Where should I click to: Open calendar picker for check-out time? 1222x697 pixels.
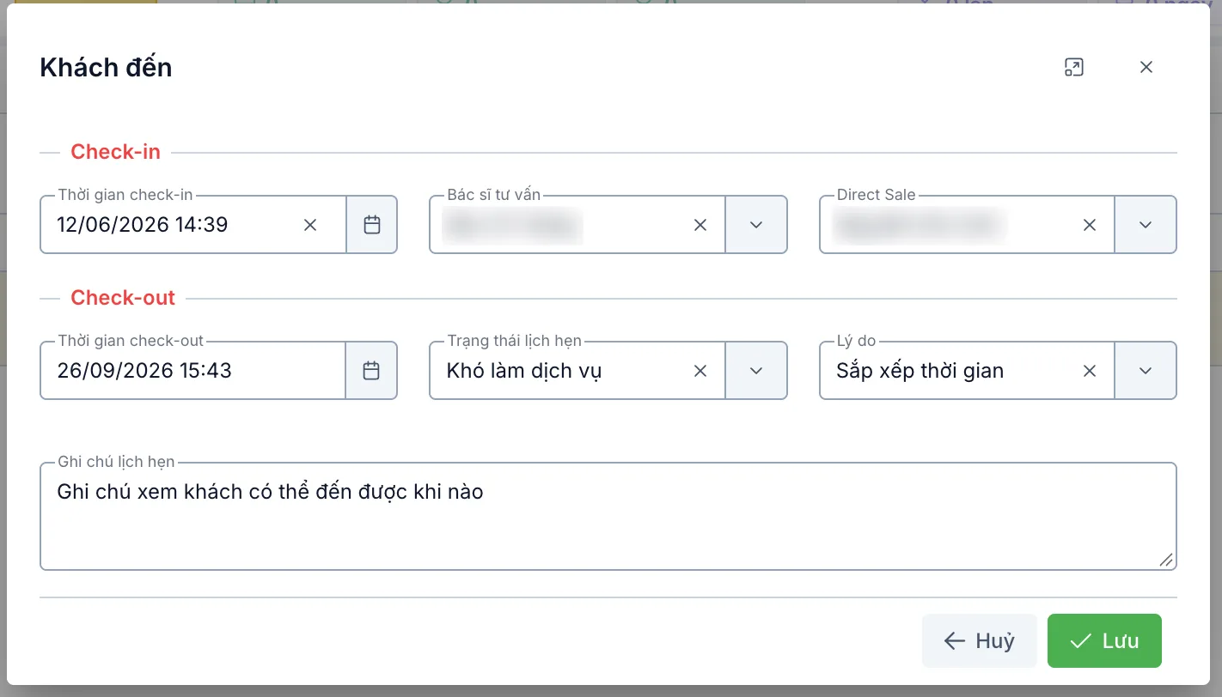tap(371, 371)
